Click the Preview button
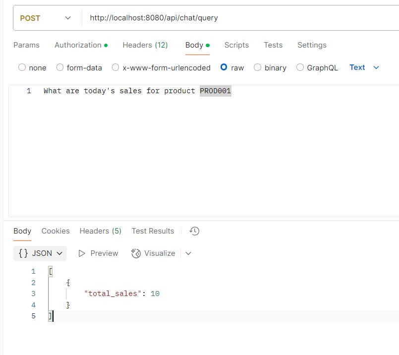 [98, 253]
